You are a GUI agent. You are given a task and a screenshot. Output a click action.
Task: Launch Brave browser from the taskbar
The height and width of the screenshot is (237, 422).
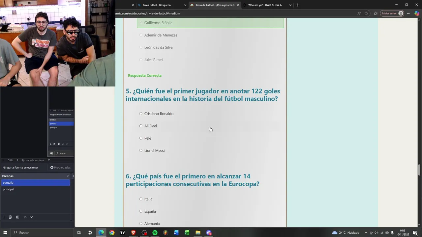tap(133, 233)
